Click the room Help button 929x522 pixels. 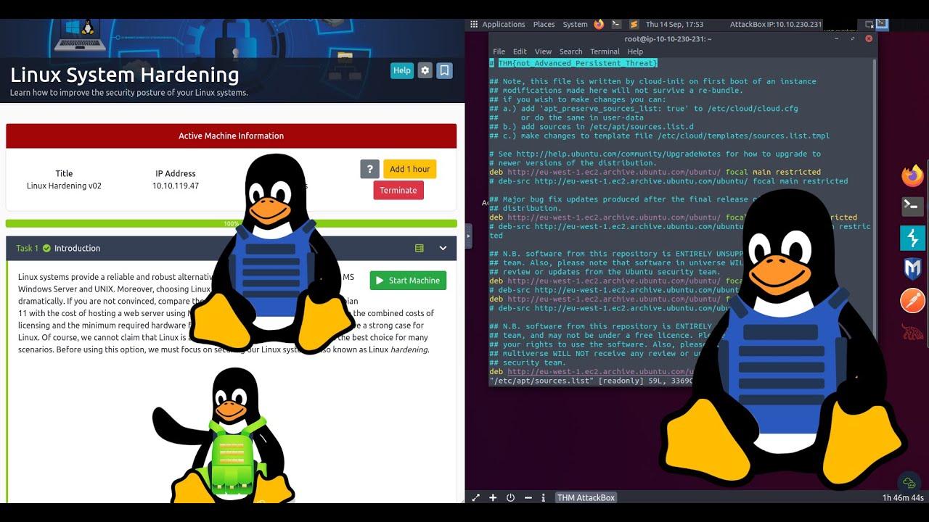402,70
